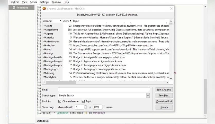Select the ##amd channel row
The width and height of the screenshot is (215, 124).
pos(106,49)
